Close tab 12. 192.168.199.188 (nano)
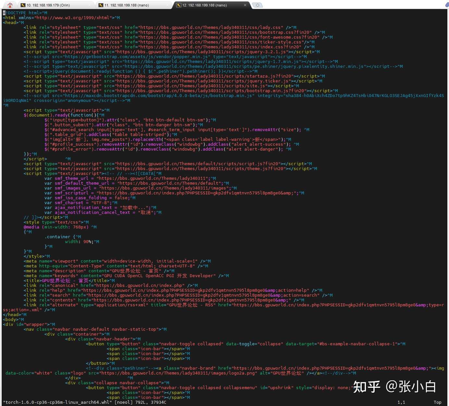Viewport: 449px width, 406px height. click(245, 5)
